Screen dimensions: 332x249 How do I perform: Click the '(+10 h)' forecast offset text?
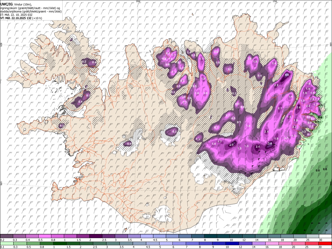[x=37, y=18]
